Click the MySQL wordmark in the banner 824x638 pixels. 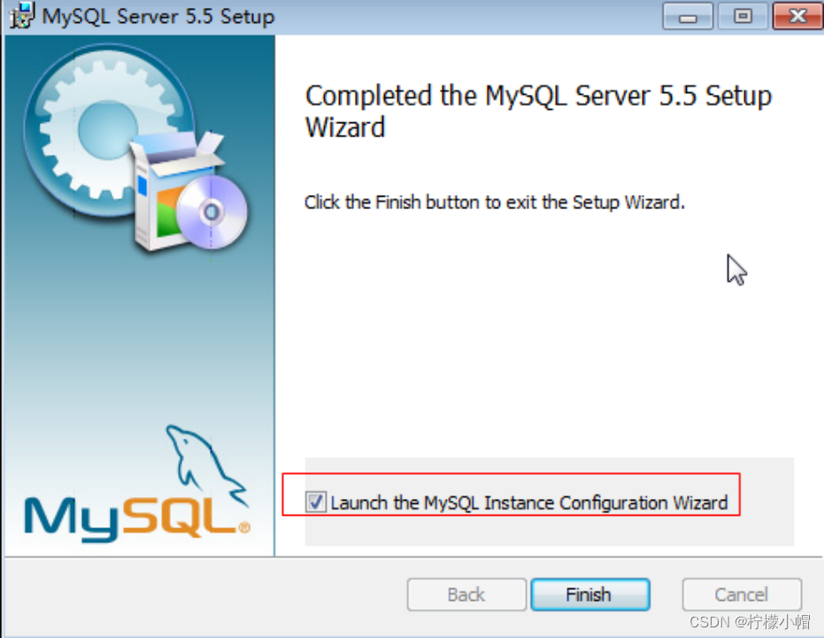coord(135,517)
